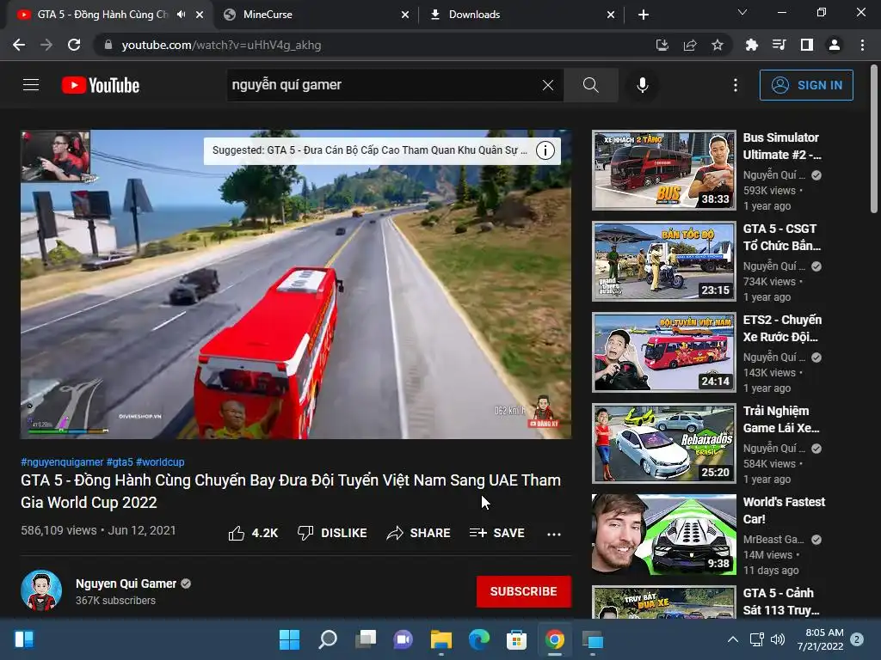The width and height of the screenshot is (881, 660).
Task: Open Microsoft Edge from taskbar
Action: point(478,639)
